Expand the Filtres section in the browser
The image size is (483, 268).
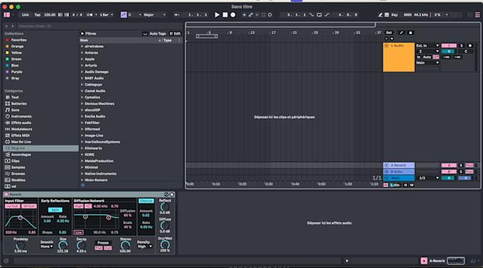click(82, 33)
